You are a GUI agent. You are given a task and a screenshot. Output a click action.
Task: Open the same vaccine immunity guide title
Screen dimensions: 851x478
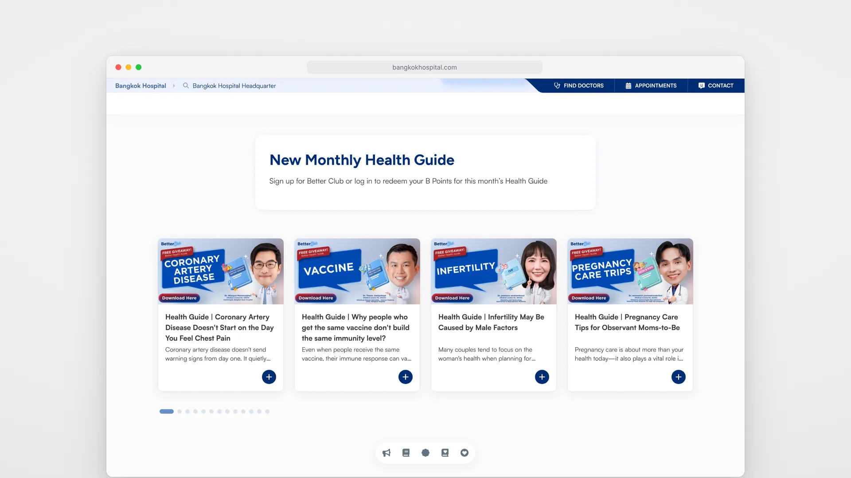(x=355, y=328)
